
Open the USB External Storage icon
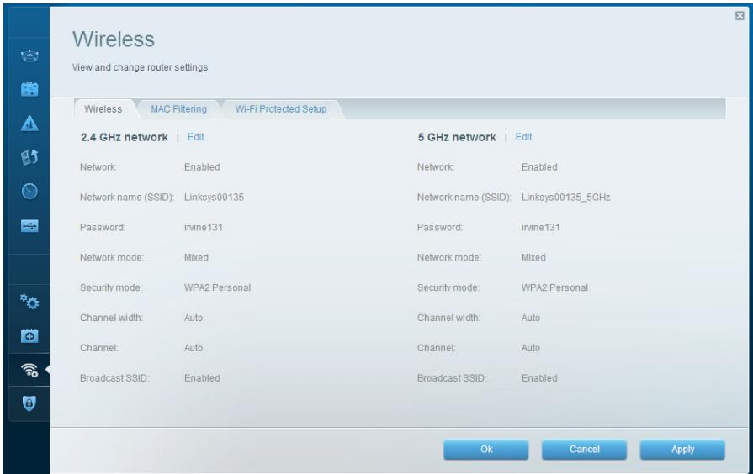[29, 225]
